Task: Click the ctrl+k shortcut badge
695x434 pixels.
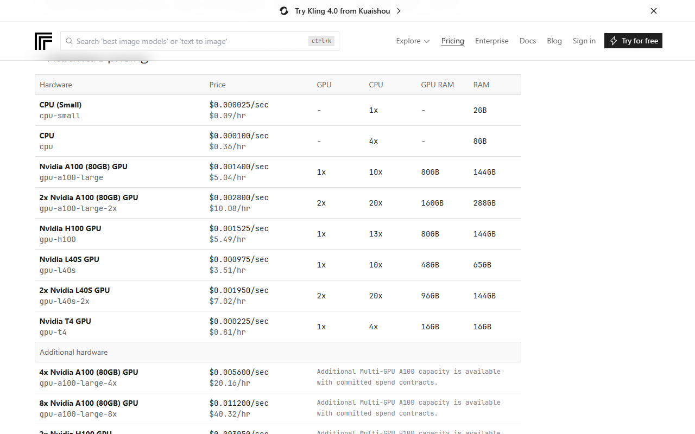Action: coord(322,41)
